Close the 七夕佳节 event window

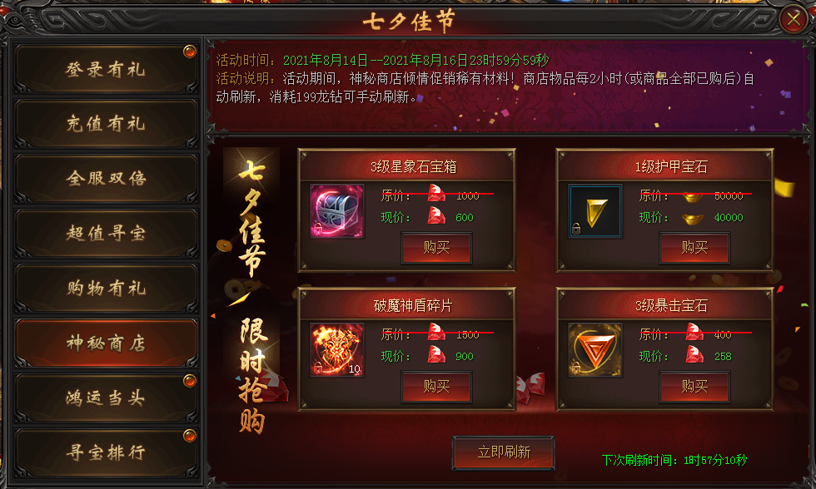pos(793,20)
